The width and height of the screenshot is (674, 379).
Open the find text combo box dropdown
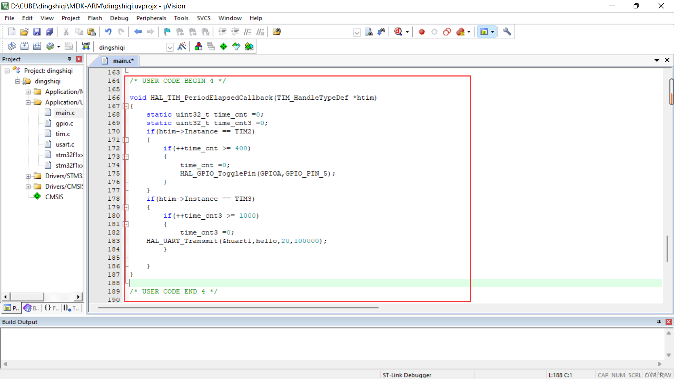tap(357, 33)
